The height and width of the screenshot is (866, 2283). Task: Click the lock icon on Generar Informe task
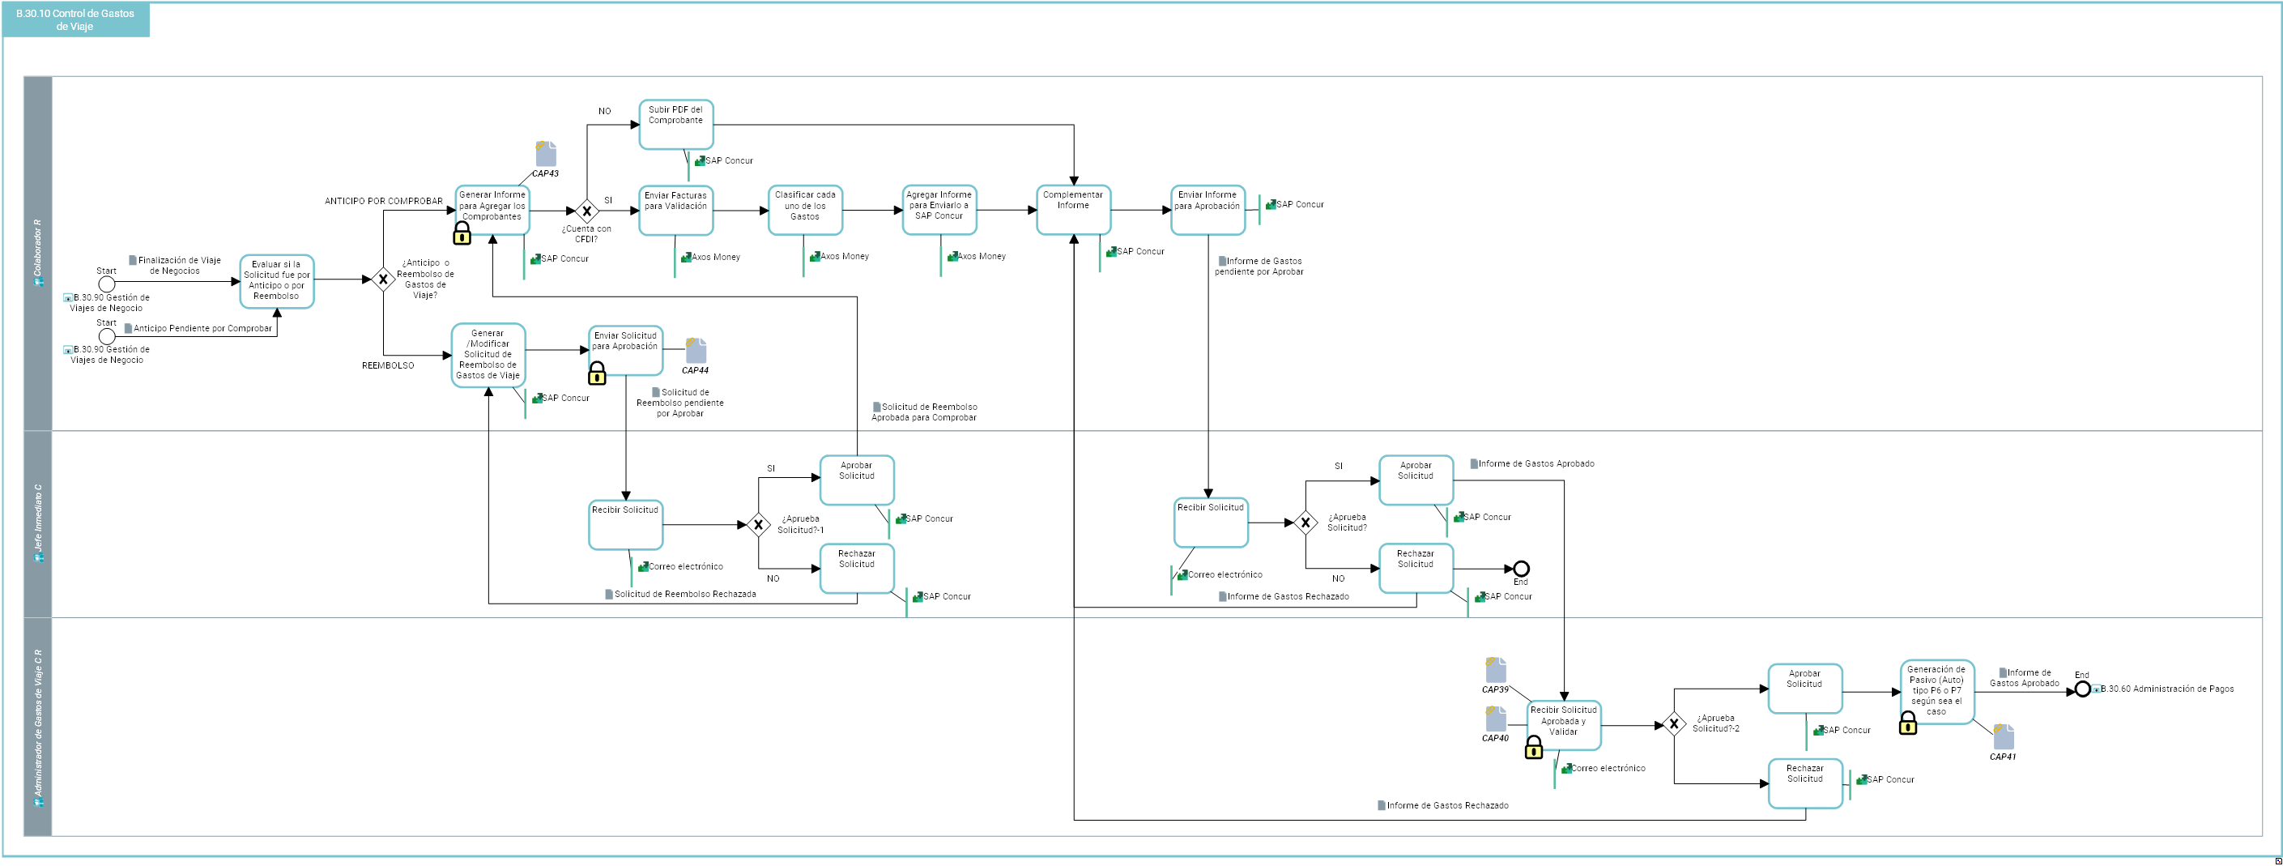click(x=462, y=233)
